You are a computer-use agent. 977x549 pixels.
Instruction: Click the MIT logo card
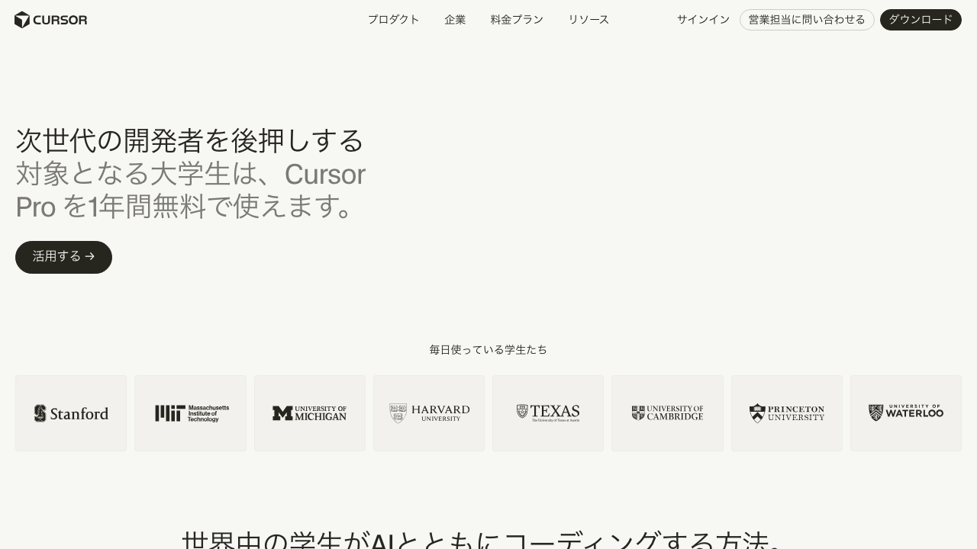190,413
